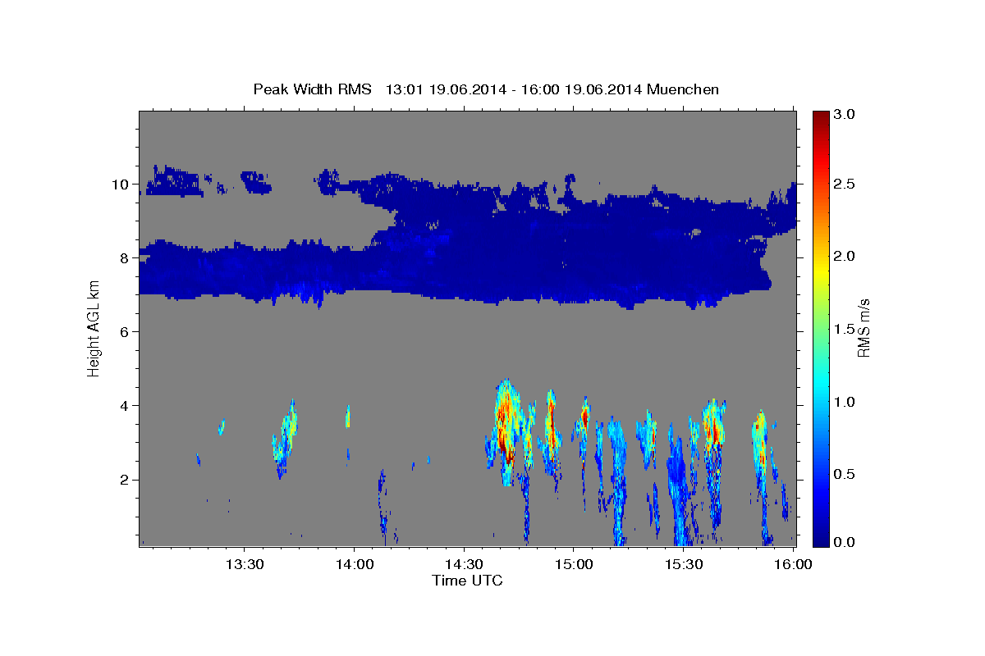Click the 15:30 time tick label
Viewport: 985px width, 656px height.
(683, 564)
